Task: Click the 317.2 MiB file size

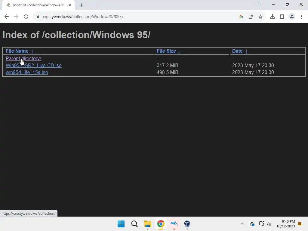Action: [x=167, y=65]
